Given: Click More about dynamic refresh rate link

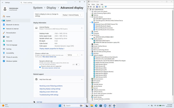Looking at the screenshot, I should 51,68.
